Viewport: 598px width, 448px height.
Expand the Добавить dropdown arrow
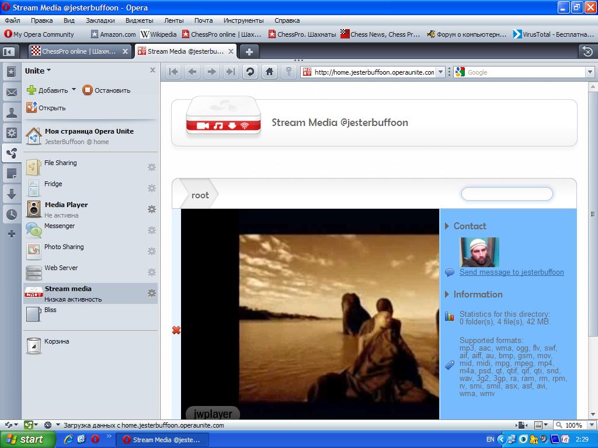[x=74, y=90]
